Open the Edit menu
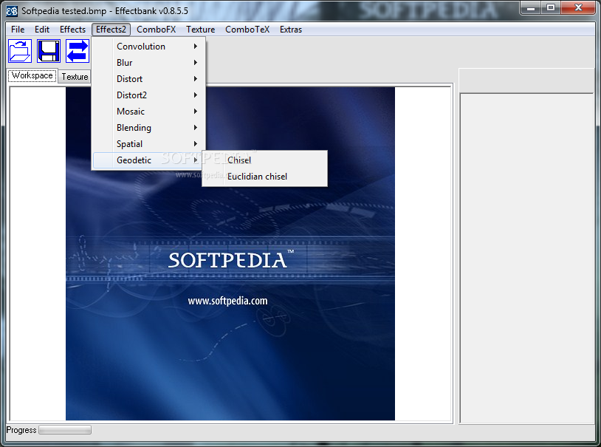601x447 pixels. click(42, 30)
